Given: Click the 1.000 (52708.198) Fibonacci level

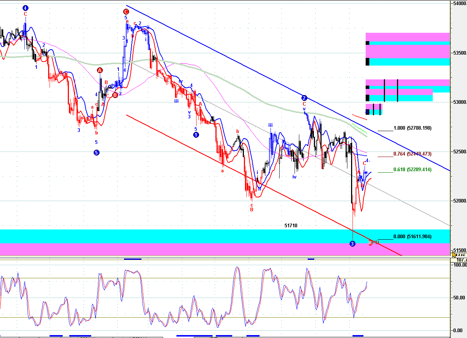Looking at the screenshot, I should (412, 128).
